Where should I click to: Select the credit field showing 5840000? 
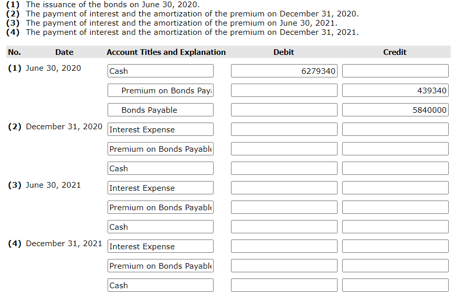tap(395, 110)
